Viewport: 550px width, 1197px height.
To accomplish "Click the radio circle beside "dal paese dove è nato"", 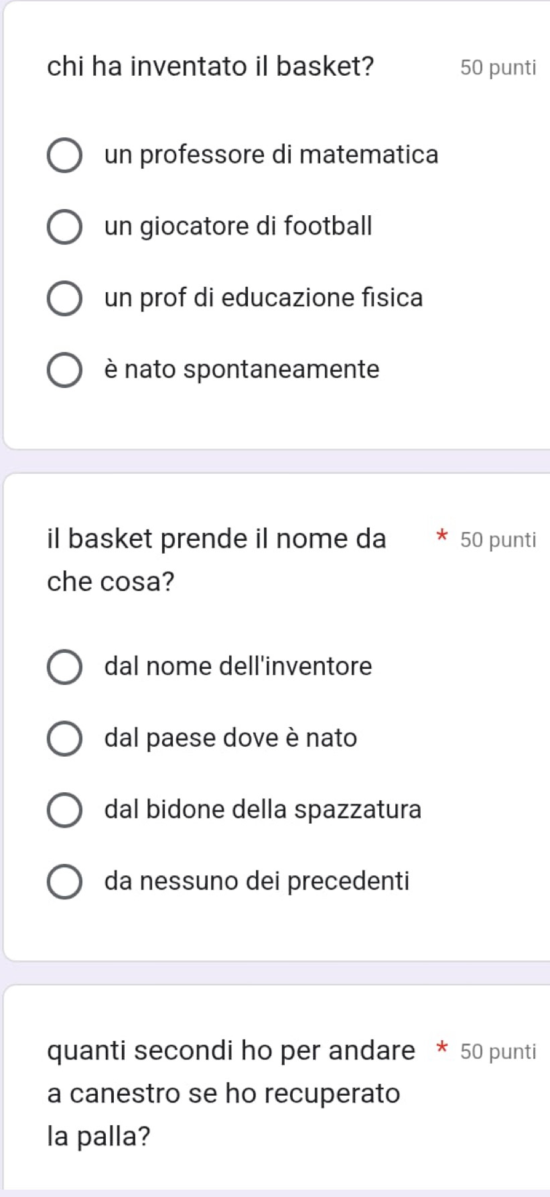I will [65, 739].
